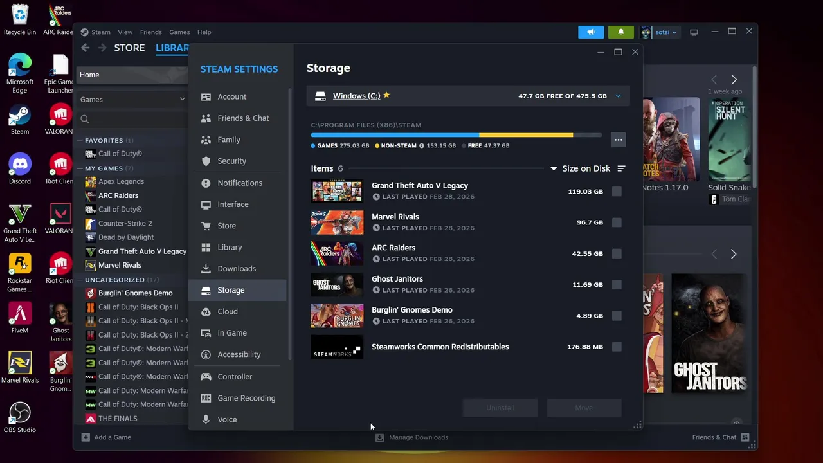The width and height of the screenshot is (823, 463).
Task: Open Friends & Chat at bottom right
Action: click(x=721, y=437)
